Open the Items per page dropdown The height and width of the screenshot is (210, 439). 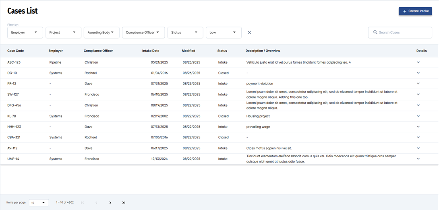(x=39, y=203)
